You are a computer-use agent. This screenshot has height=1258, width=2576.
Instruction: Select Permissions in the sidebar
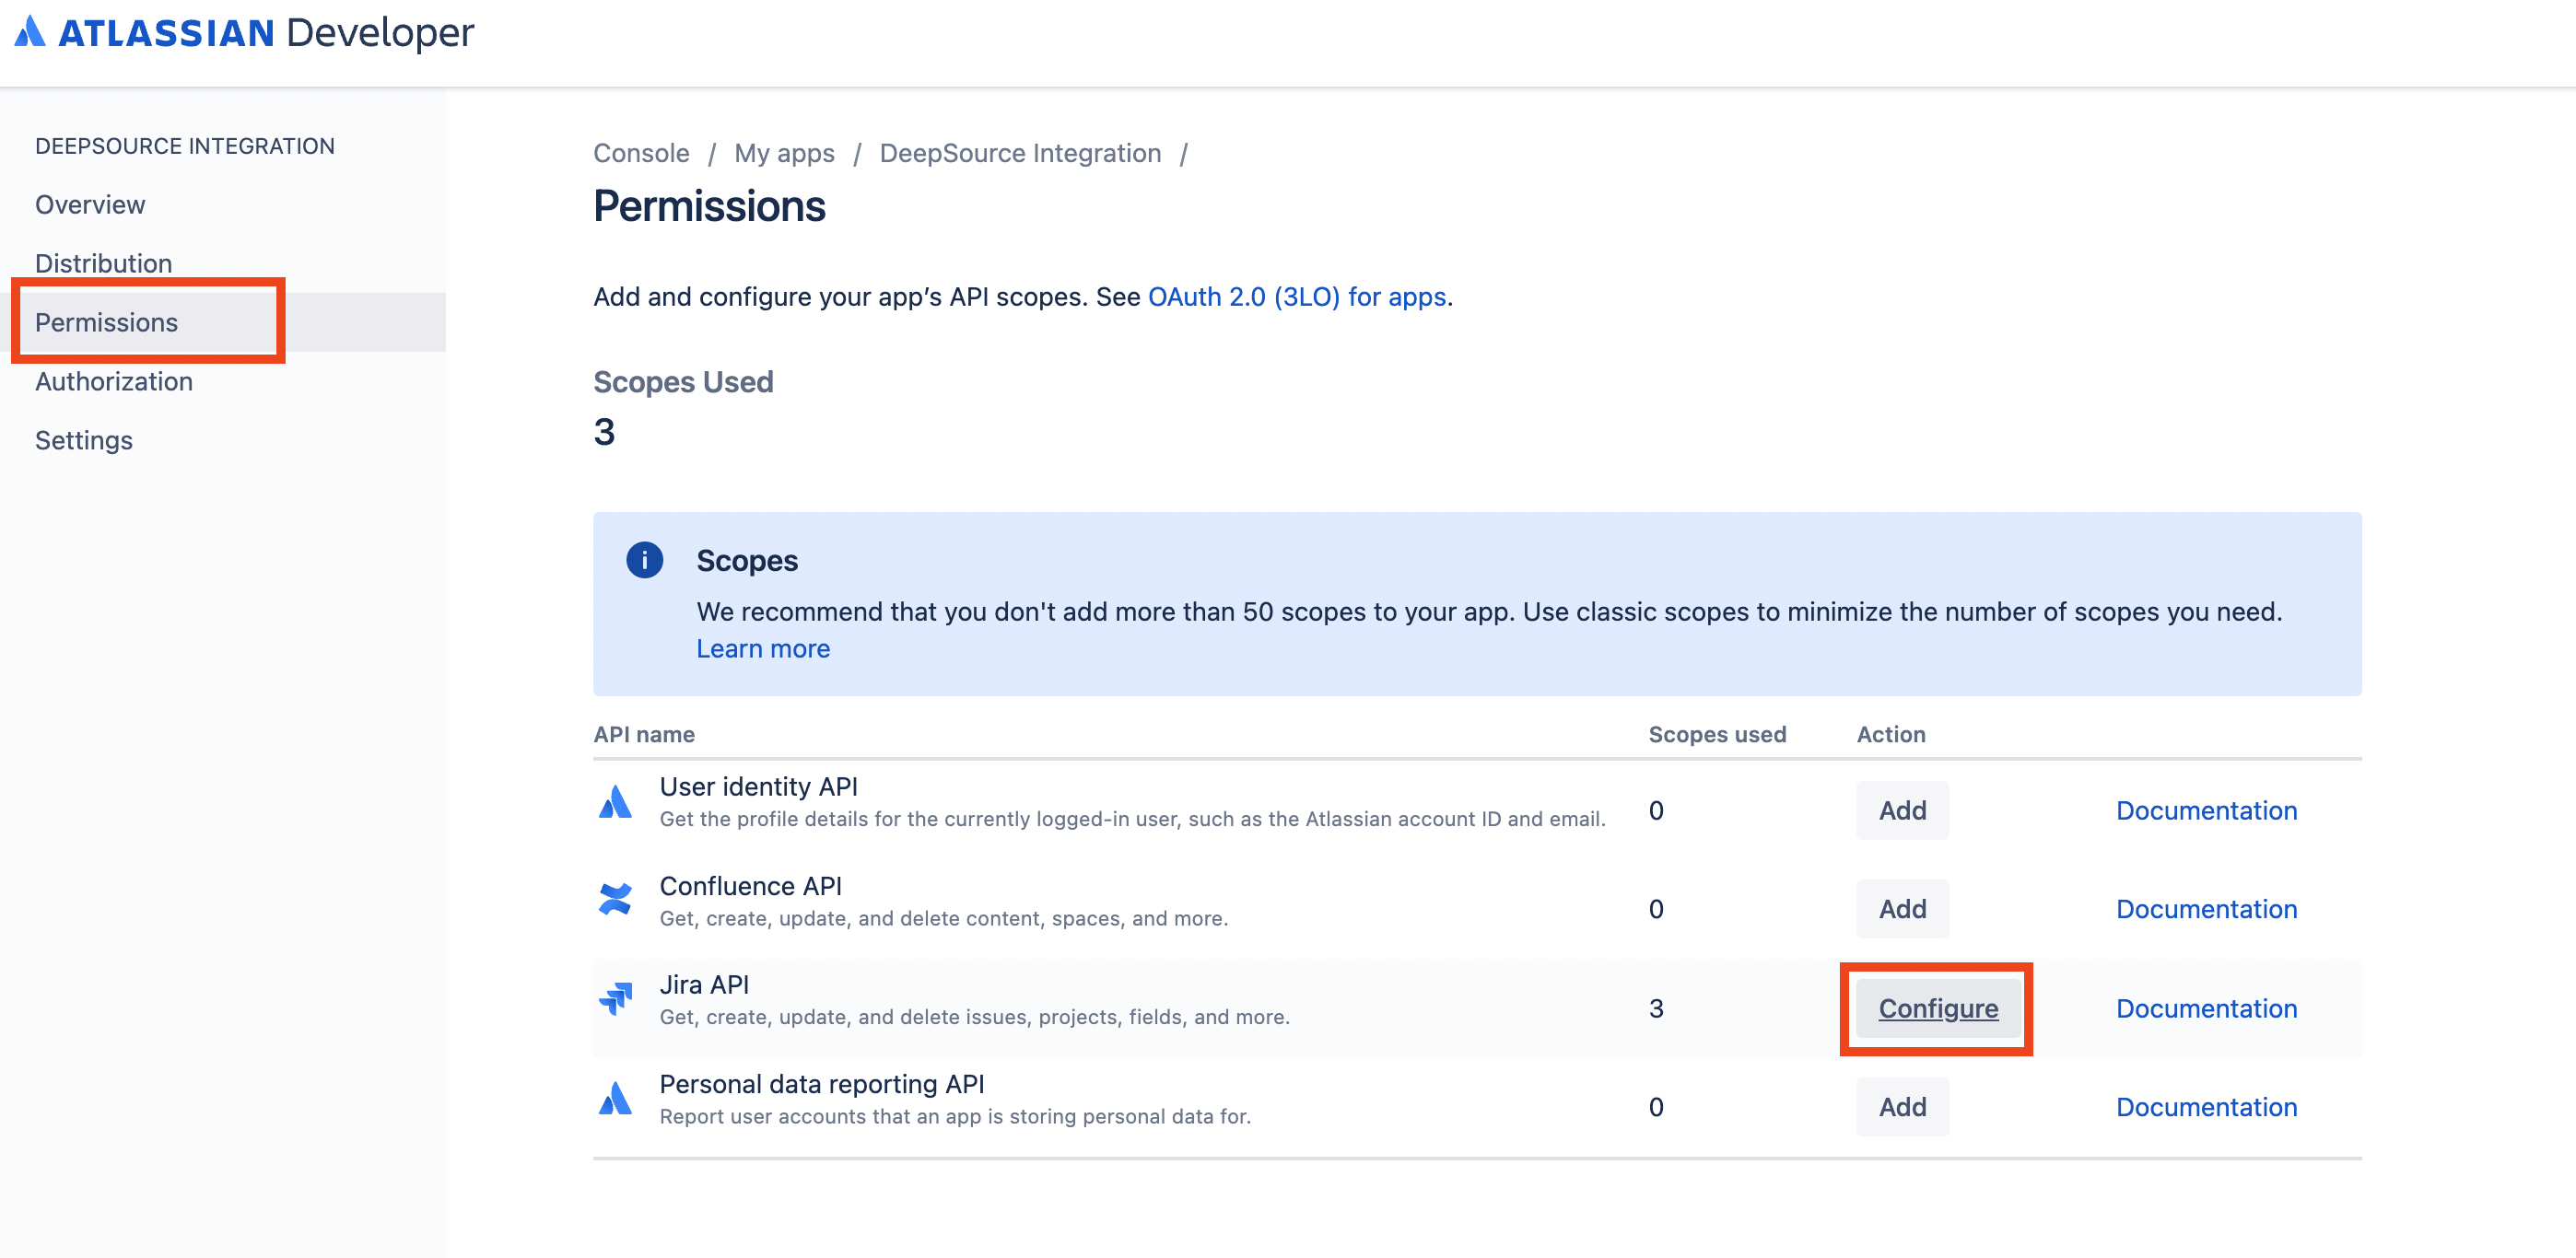(x=106, y=321)
